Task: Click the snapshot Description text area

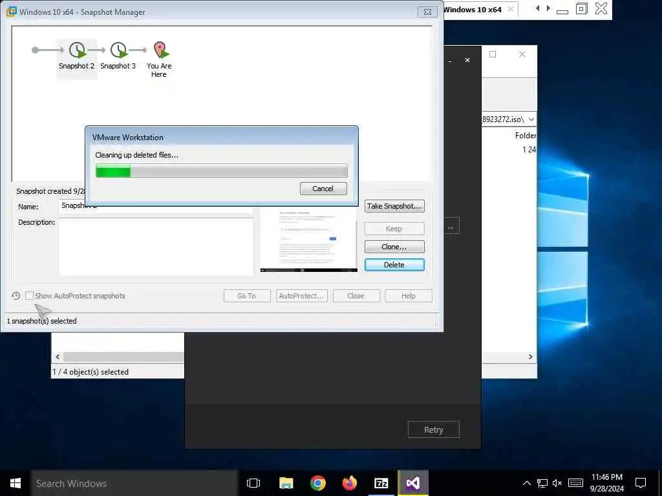Action: pyautogui.click(x=156, y=247)
